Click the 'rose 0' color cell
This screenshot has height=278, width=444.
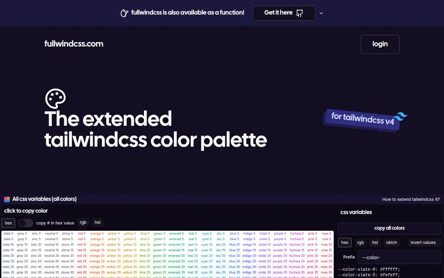pos(326,234)
